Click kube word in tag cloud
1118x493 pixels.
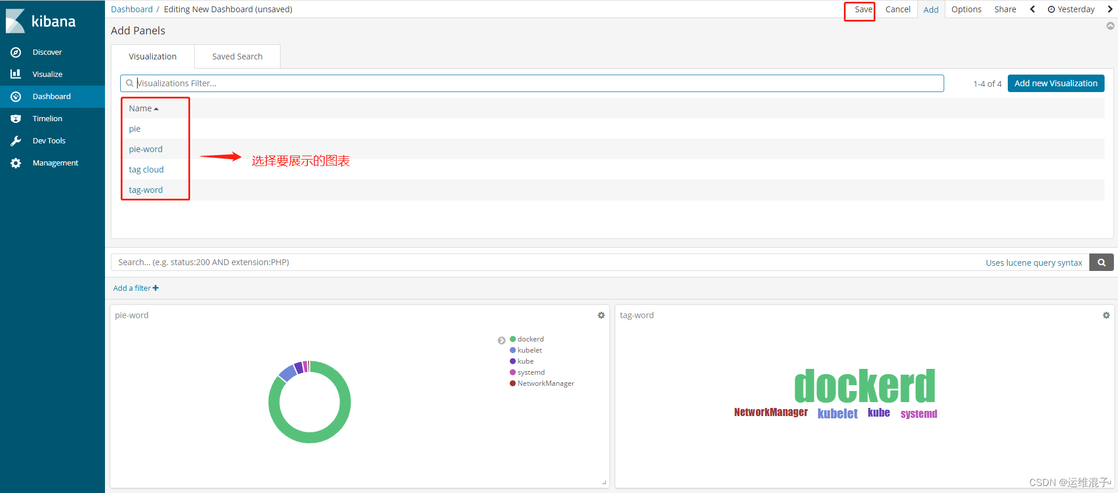[879, 413]
